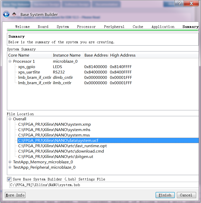Expand TestApp_Peripheral_microblaze_0 node
Screen dimensions: 201x203
10,167
